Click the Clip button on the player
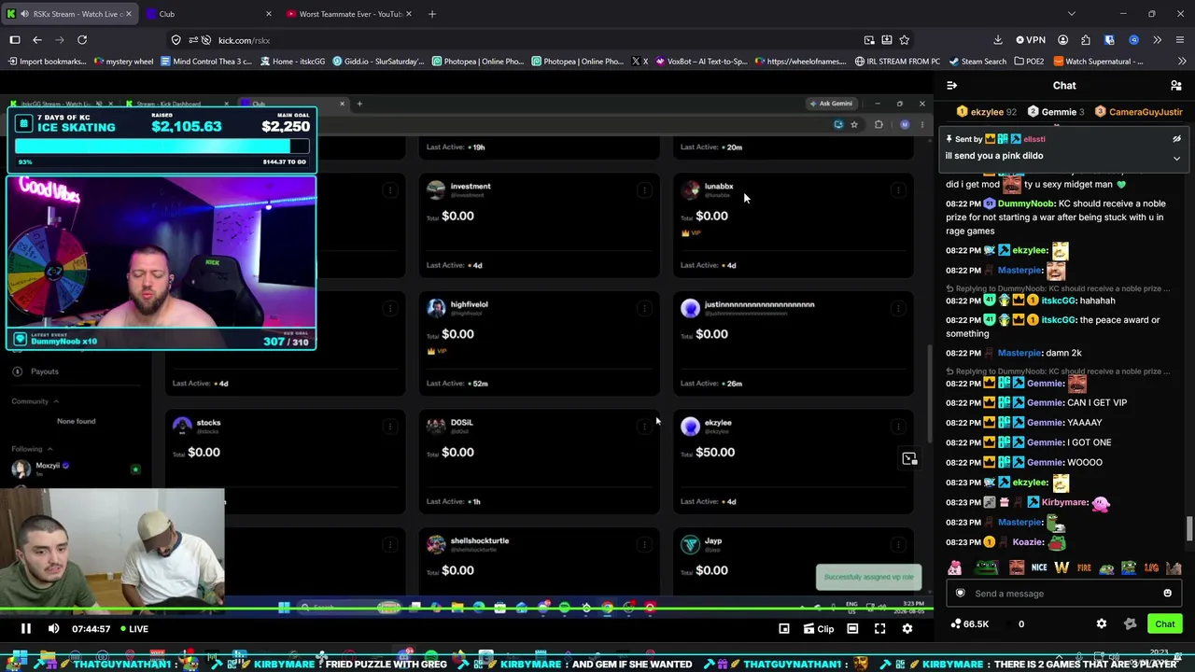 (x=818, y=629)
